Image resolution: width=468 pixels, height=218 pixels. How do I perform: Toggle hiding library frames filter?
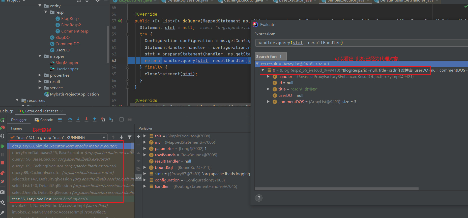pos(130,137)
